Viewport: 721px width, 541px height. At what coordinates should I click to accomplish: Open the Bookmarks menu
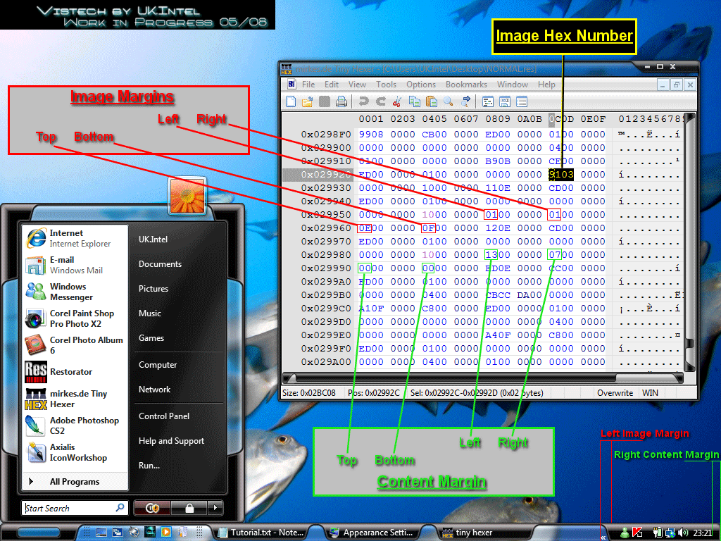(x=466, y=85)
